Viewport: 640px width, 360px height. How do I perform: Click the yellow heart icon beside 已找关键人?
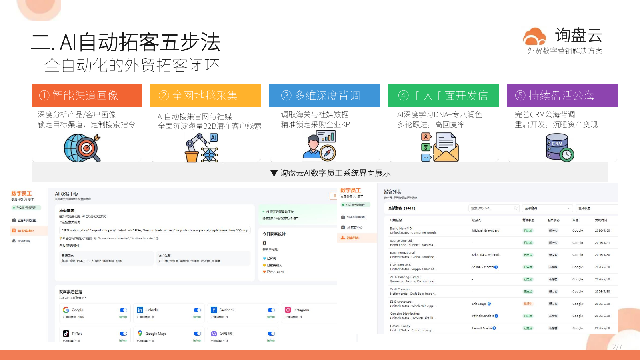tap(264, 265)
